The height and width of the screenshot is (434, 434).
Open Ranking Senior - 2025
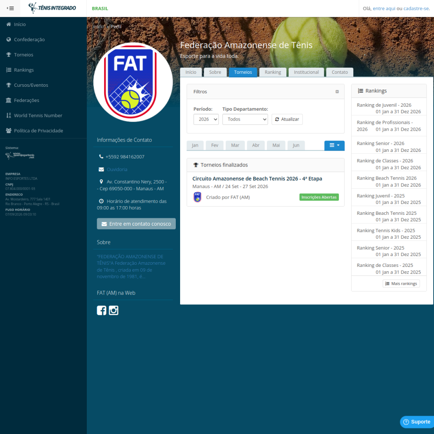click(388, 251)
